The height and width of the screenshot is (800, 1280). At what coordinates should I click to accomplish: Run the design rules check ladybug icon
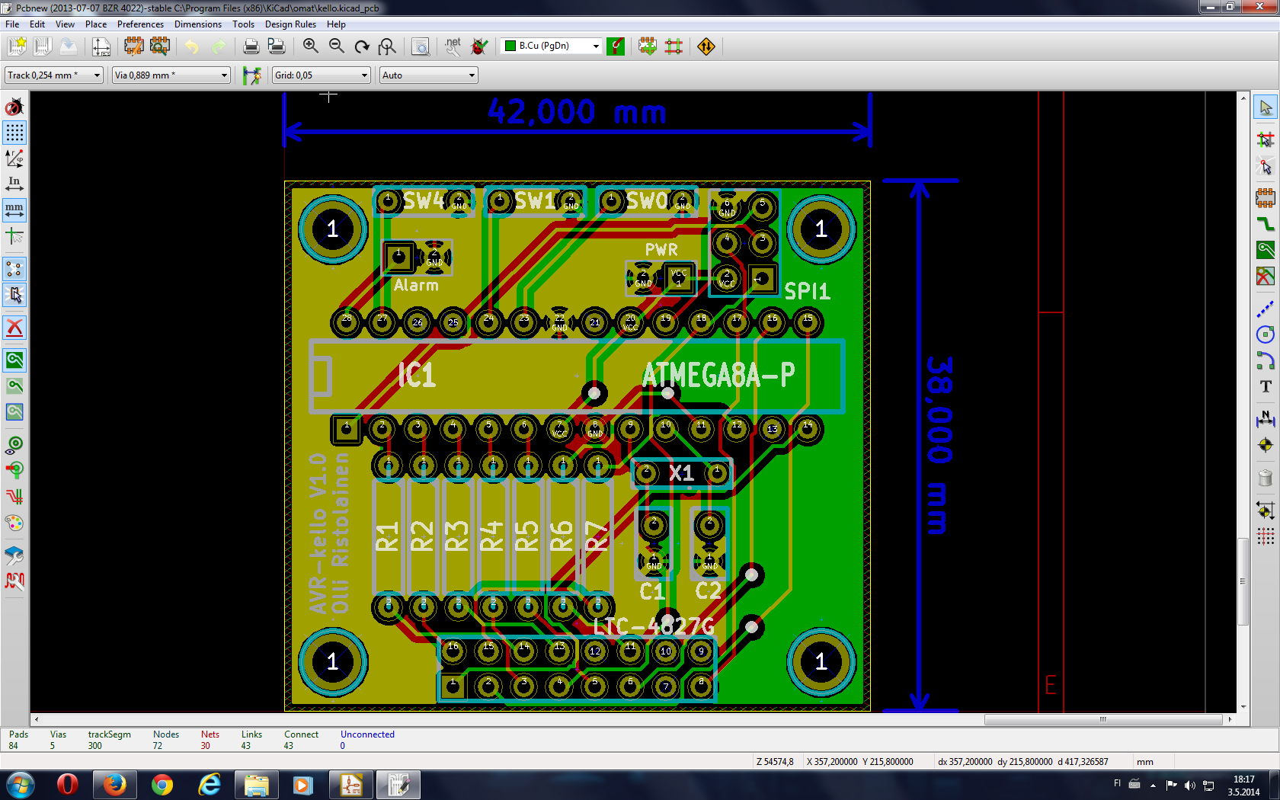pyautogui.click(x=479, y=46)
